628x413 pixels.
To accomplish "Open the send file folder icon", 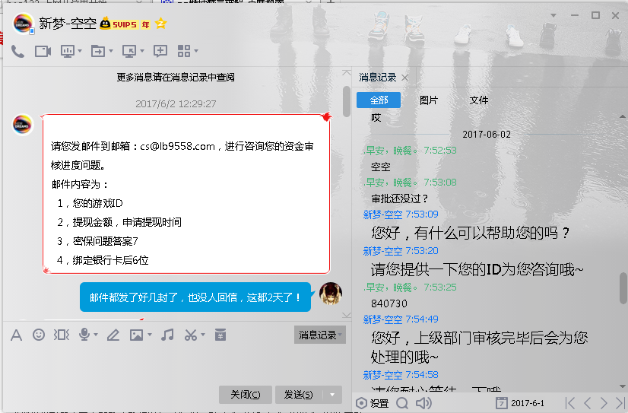I will [x=98, y=51].
